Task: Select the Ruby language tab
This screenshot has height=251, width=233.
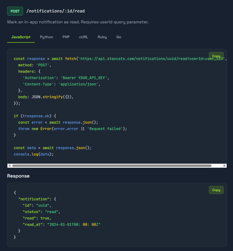Action: point(102,37)
